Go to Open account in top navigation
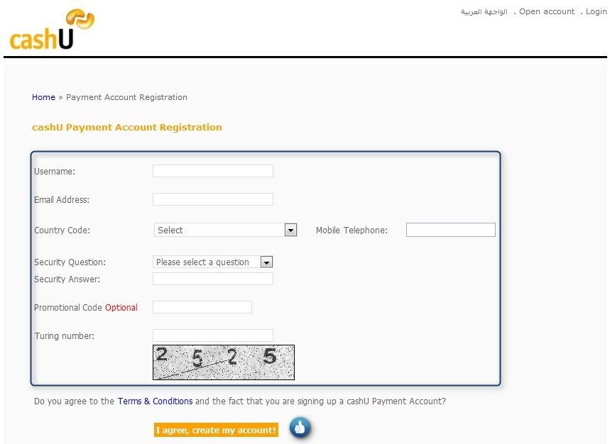610x444 pixels. coord(547,11)
